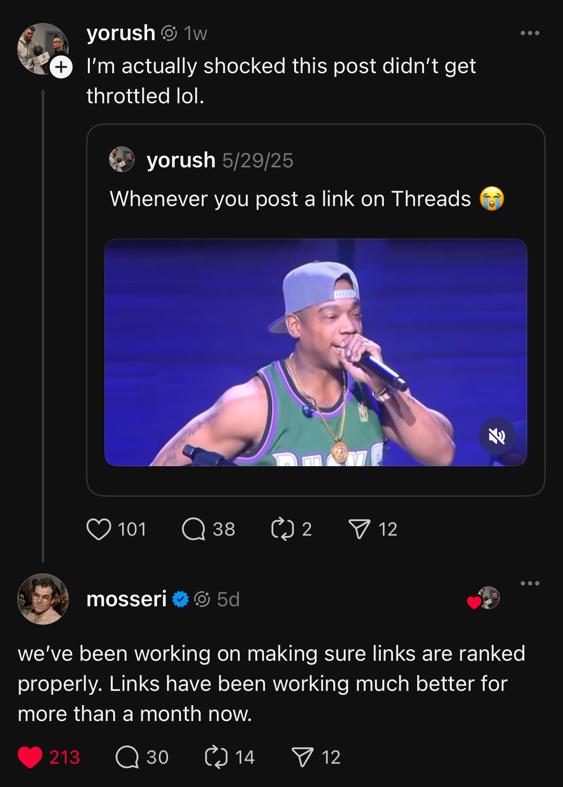
Task: Share yorush's post with the send icon
Action: point(359,529)
